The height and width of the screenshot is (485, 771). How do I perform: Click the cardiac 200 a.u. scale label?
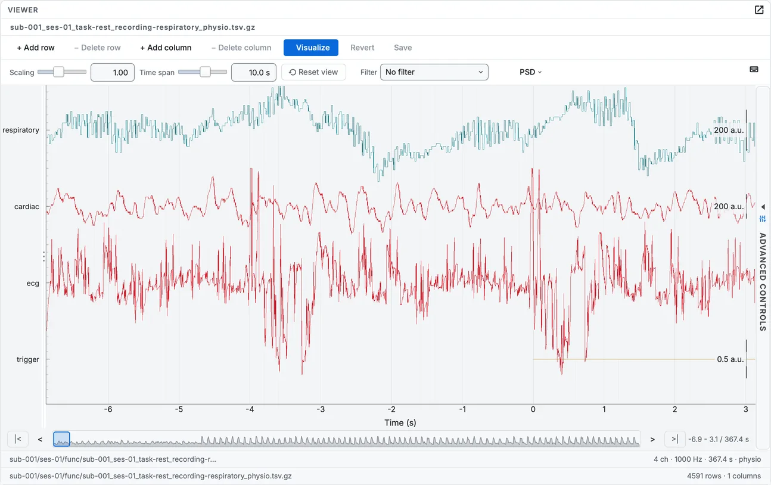coord(729,206)
